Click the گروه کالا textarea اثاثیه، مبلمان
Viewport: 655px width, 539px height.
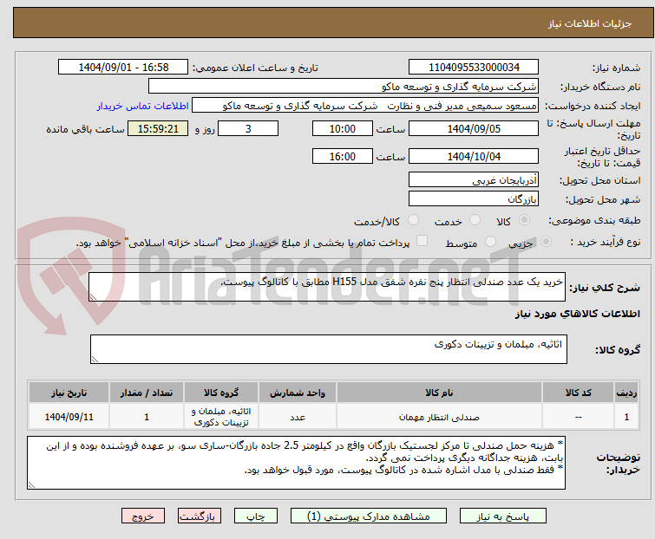point(329,349)
